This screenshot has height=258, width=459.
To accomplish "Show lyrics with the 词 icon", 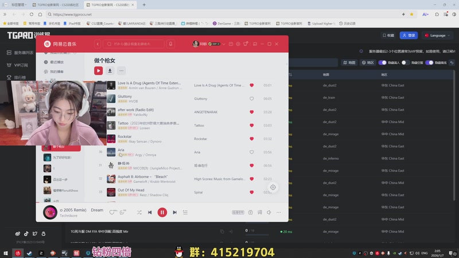I will coord(260,212).
